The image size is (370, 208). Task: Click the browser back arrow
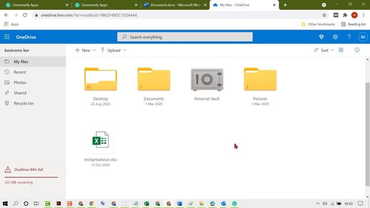tap(6, 15)
